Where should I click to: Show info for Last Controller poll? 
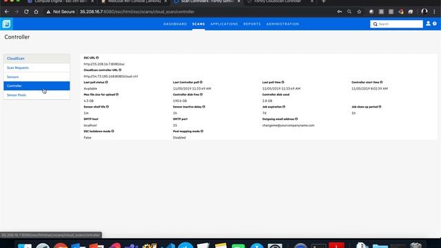(x=201, y=82)
